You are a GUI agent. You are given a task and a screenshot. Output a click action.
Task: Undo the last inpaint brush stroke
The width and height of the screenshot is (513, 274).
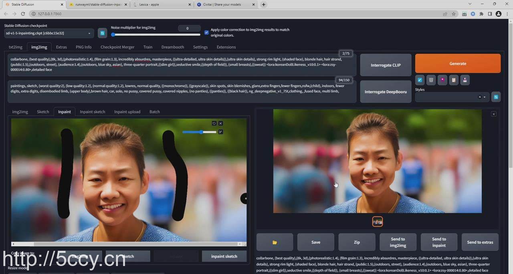[x=214, y=123]
